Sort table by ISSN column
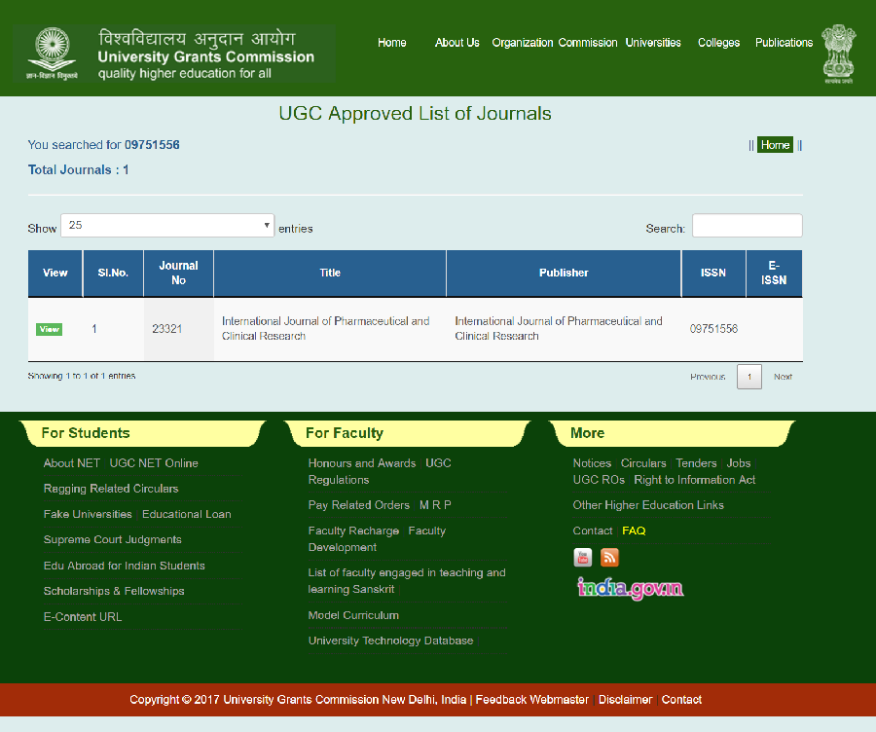The width and height of the screenshot is (876, 732). pos(713,273)
